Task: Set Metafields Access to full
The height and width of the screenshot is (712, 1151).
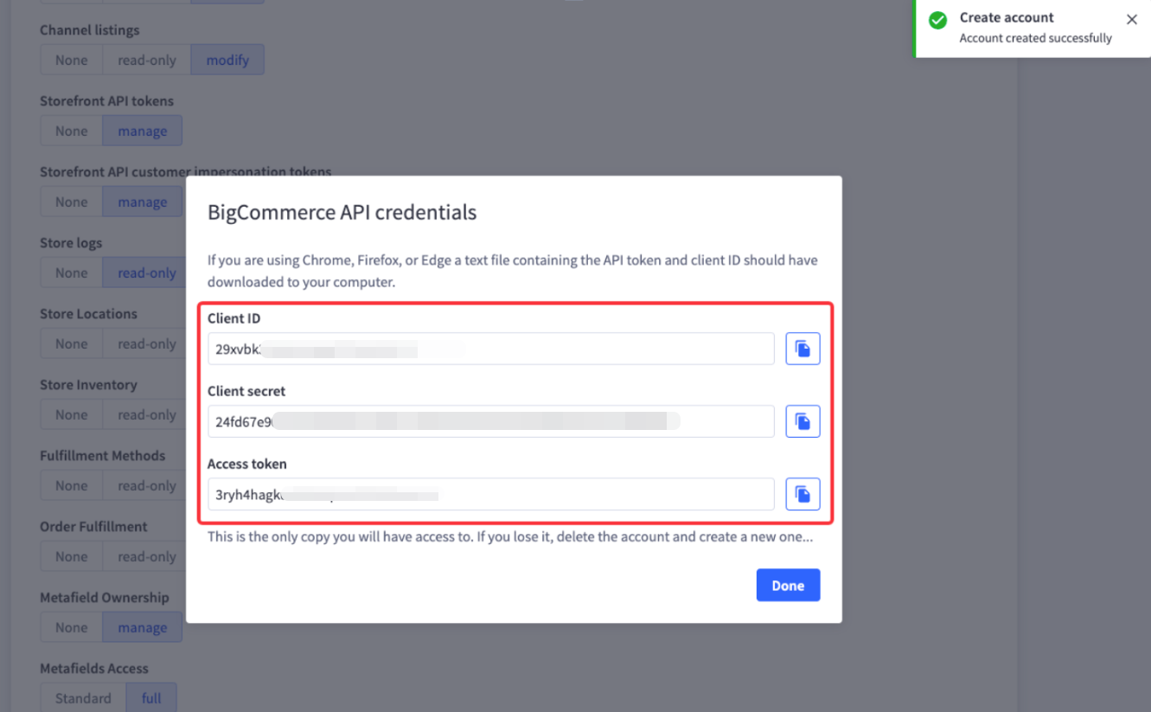Action: (151, 698)
